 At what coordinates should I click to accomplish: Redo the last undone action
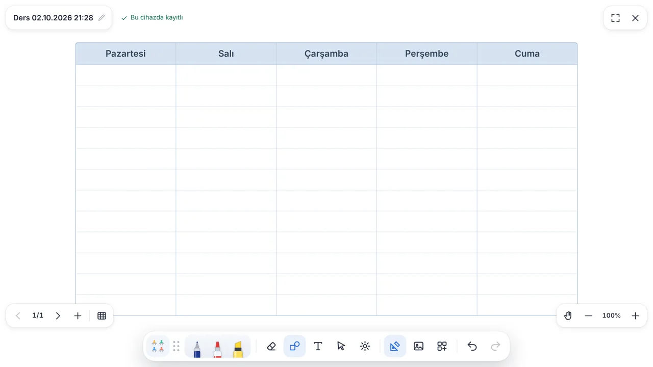click(x=495, y=346)
